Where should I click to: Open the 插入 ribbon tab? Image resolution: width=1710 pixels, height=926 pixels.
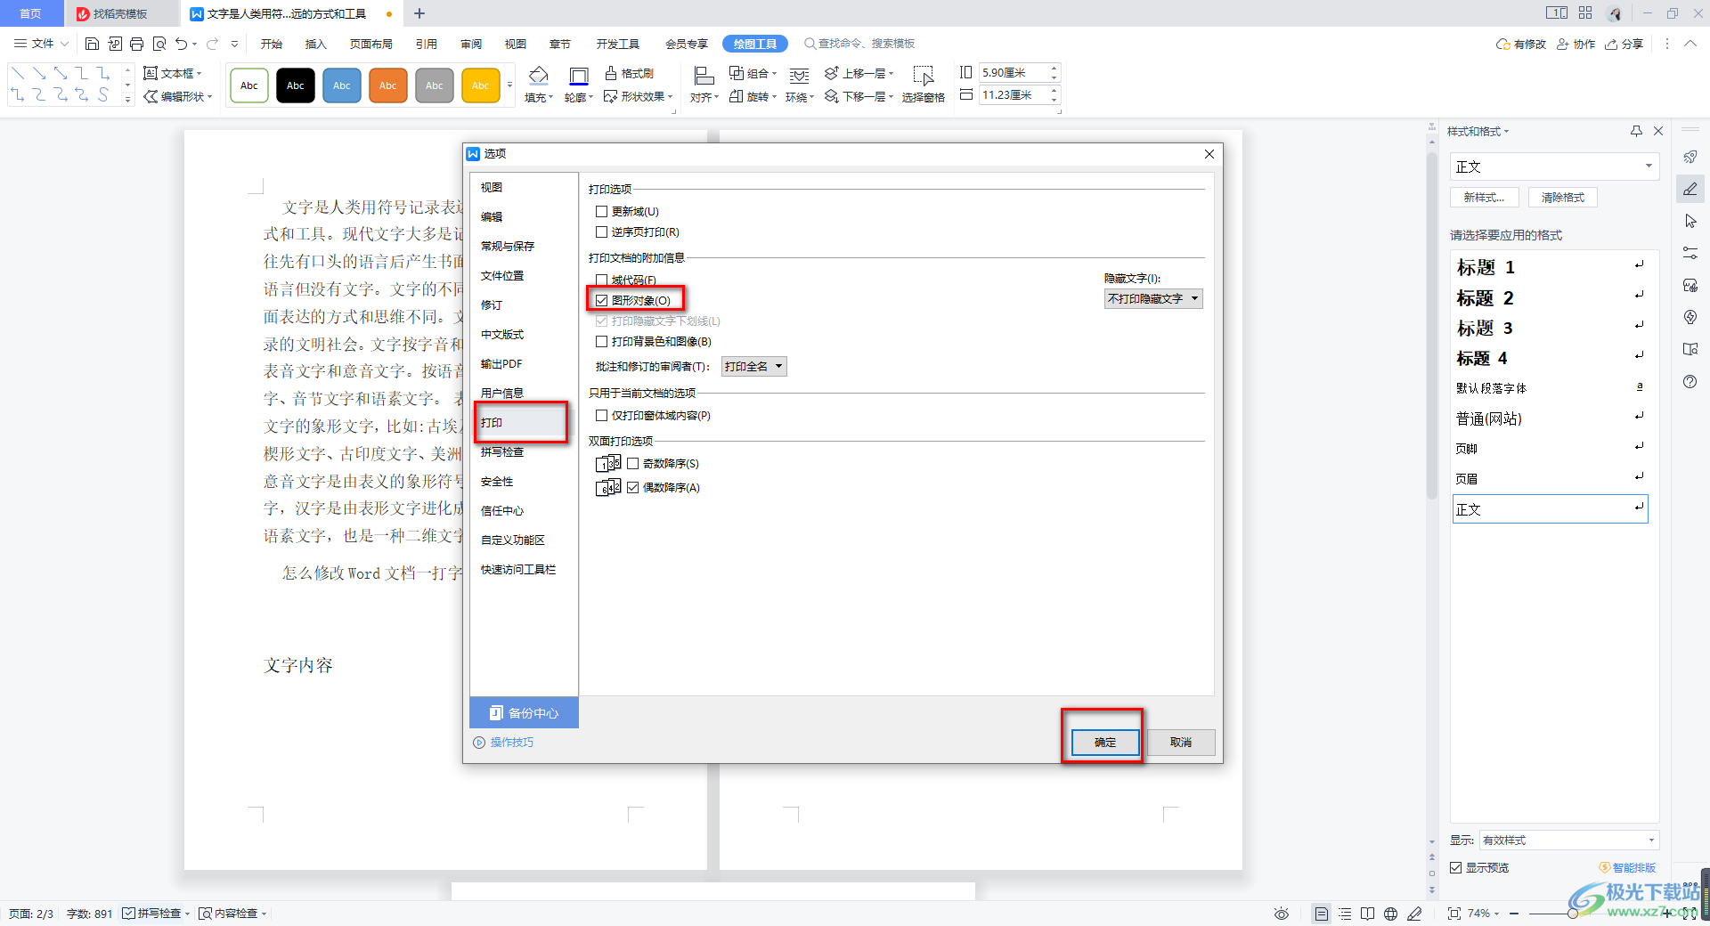(316, 44)
